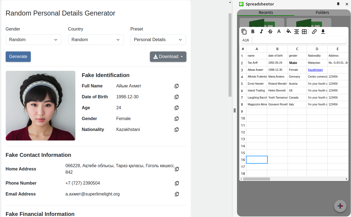
Task: Open the Gender dropdown
Action: tap(33, 40)
